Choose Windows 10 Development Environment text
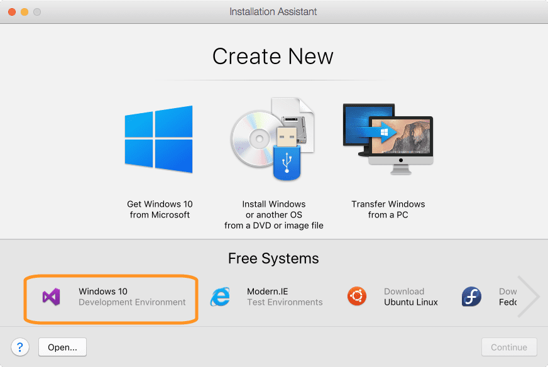 (132, 297)
